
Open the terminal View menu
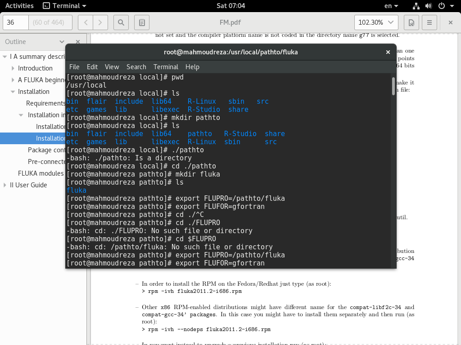pos(112,67)
